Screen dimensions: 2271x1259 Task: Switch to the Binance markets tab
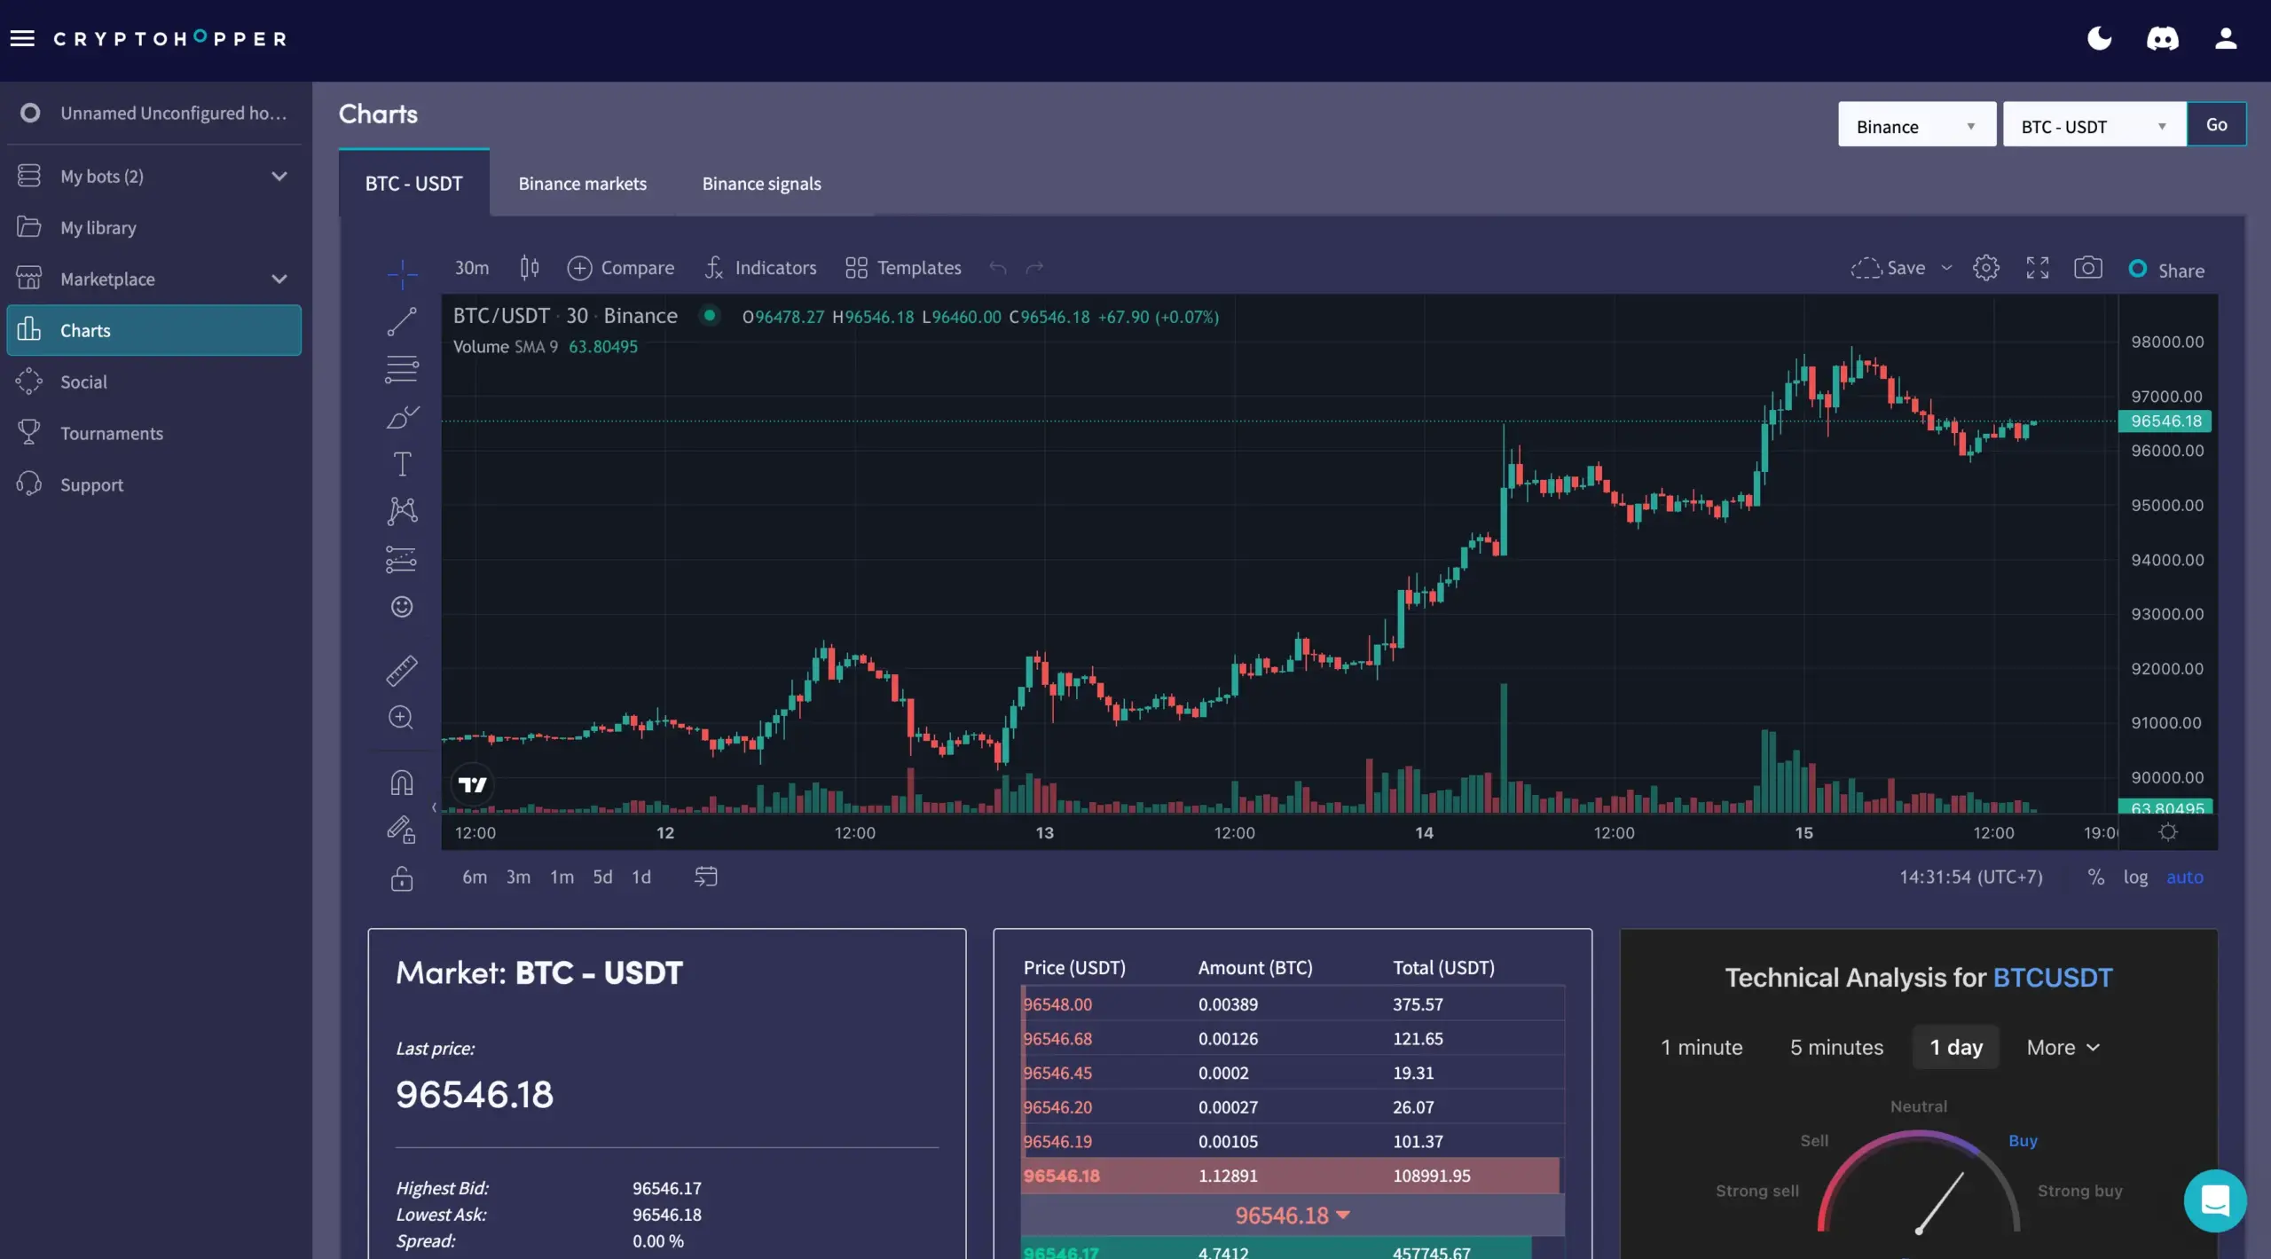(582, 184)
